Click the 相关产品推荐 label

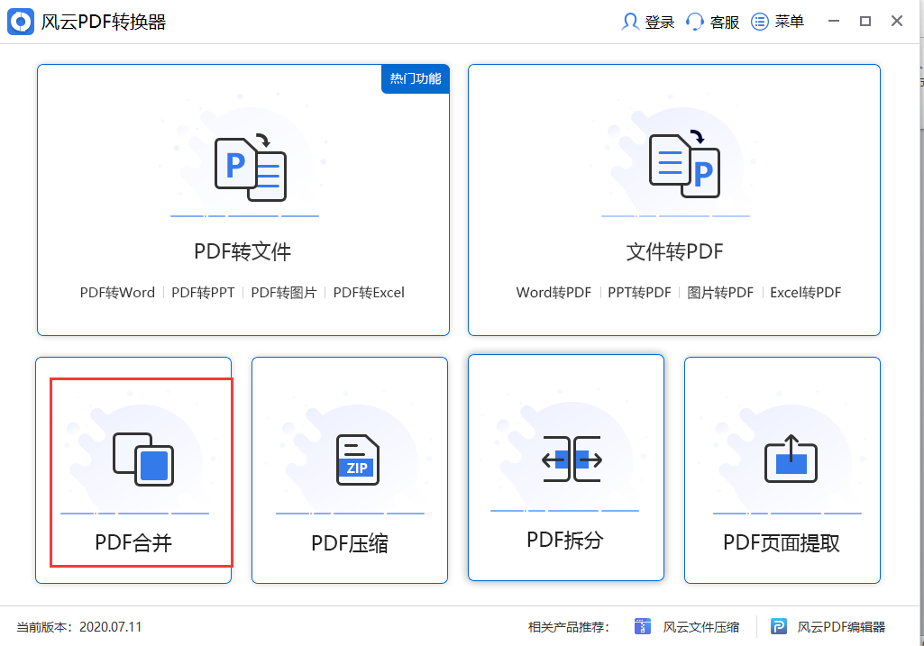pyautogui.click(x=568, y=627)
